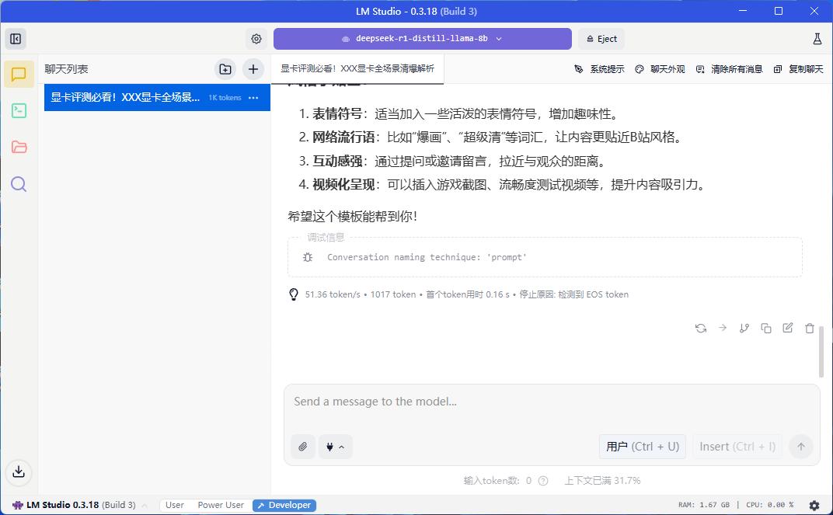833x515 pixels.
Task: Click the 51.36 token/s generation stats
Action: click(x=333, y=294)
